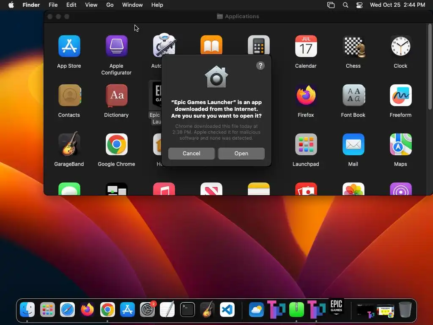
Task: Click the green phone-style Dock app
Action: [296, 309]
